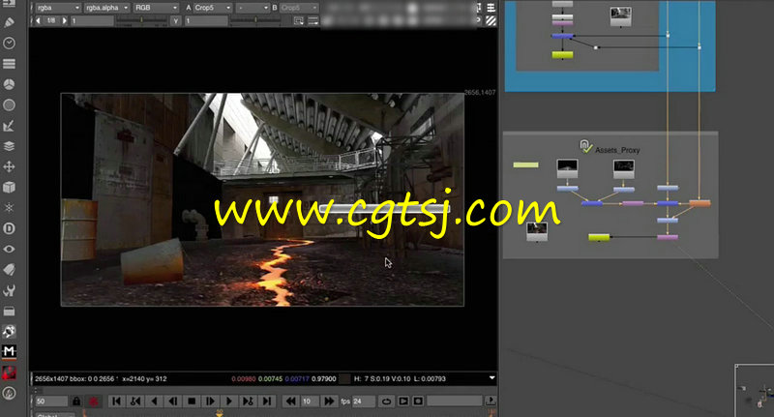Open the Channel nodes menu (stacked bars icon)
The width and height of the screenshot is (774, 417).
[x=9, y=64]
